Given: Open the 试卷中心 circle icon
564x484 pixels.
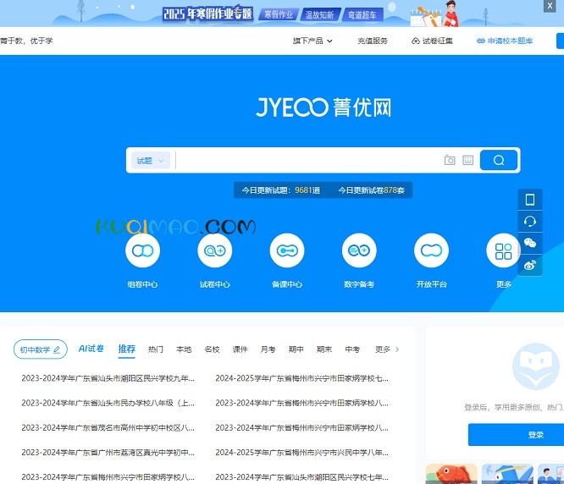Looking at the screenshot, I should point(215,250).
